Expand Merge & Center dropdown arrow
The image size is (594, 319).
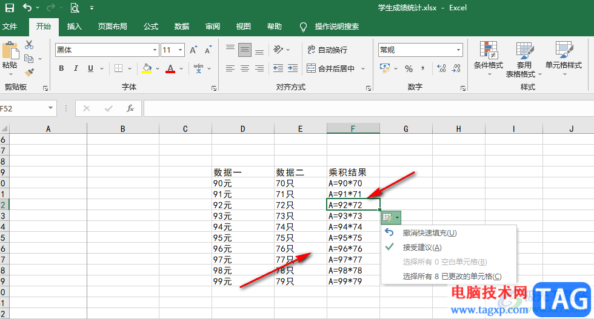pyautogui.click(x=363, y=68)
